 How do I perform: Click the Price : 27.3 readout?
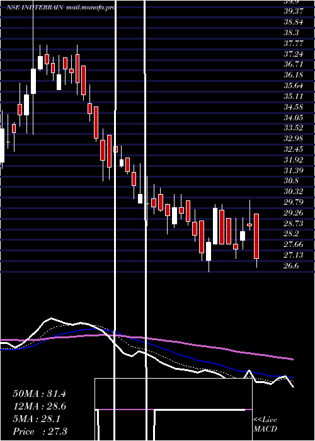40,432
